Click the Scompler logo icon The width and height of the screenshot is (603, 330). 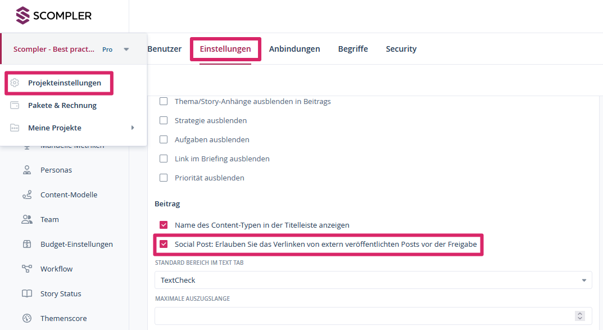[22, 15]
